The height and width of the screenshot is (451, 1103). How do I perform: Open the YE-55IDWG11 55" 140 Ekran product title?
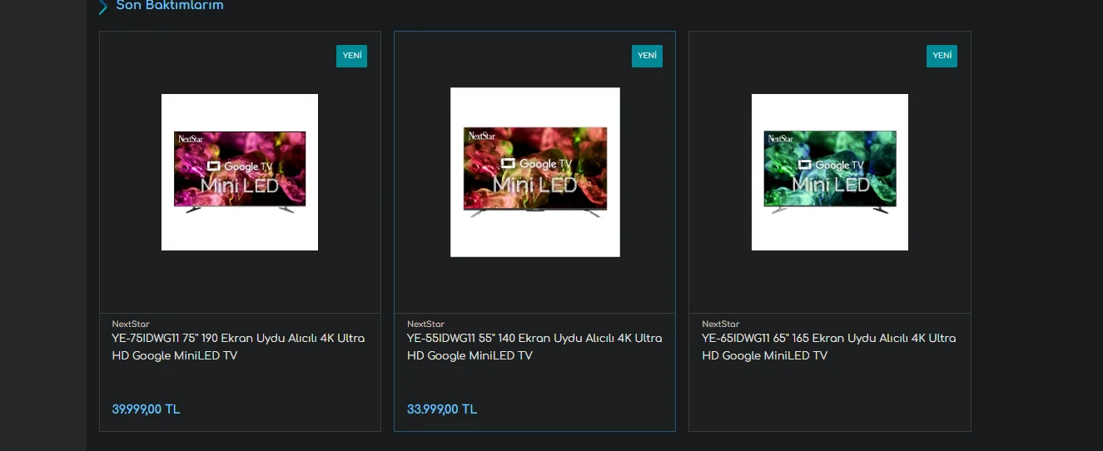pos(534,347)
